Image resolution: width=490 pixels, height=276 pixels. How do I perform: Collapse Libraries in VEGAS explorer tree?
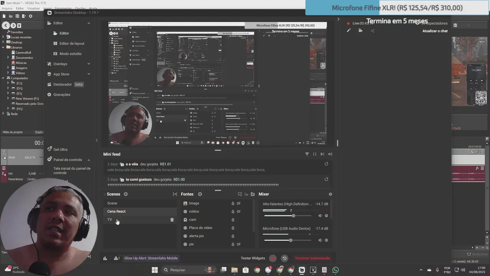pyautogui.click(x=3, y=48)
